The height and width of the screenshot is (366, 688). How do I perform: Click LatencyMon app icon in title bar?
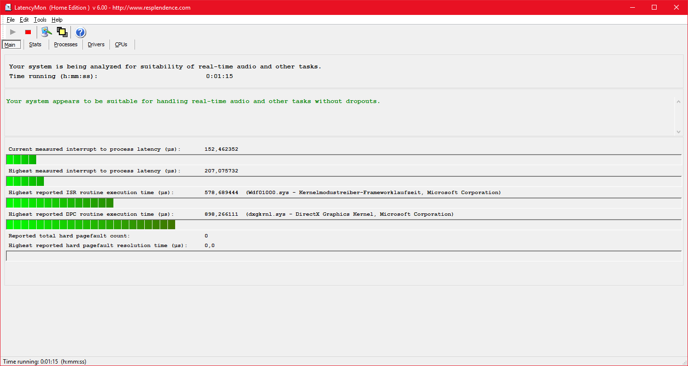[8, 7]
